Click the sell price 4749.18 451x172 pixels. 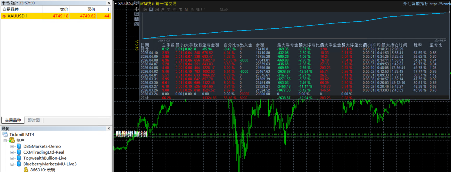[61, 16]
